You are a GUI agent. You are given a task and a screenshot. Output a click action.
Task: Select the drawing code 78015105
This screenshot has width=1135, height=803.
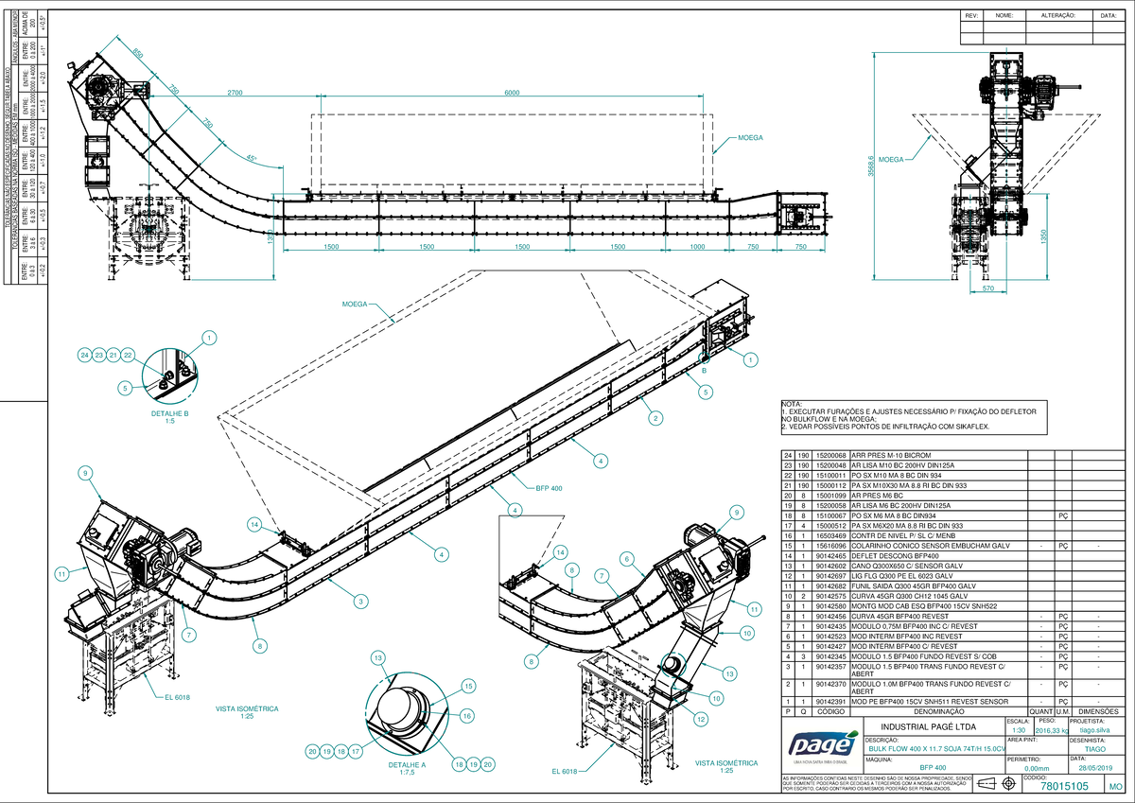[x=1064, y=786]
